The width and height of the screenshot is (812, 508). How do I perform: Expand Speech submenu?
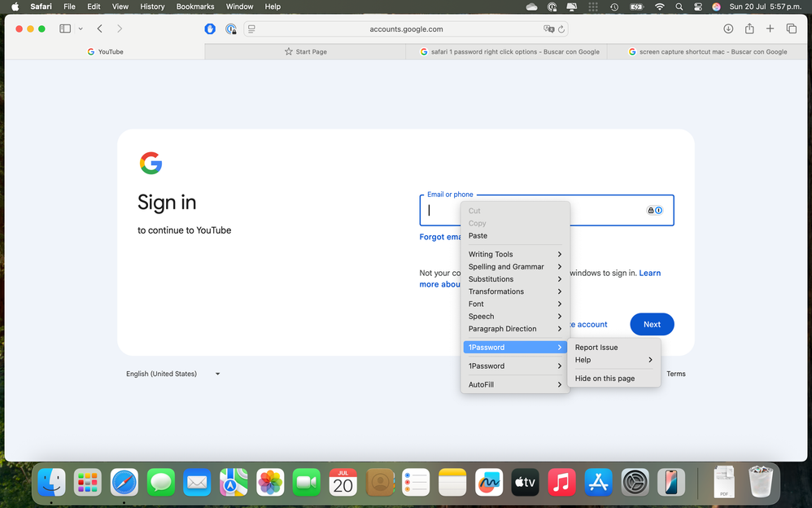click(515, 316)
